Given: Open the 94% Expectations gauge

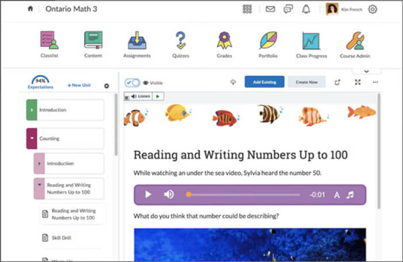Looking at the screenshot, I should (x=40, y=82).
